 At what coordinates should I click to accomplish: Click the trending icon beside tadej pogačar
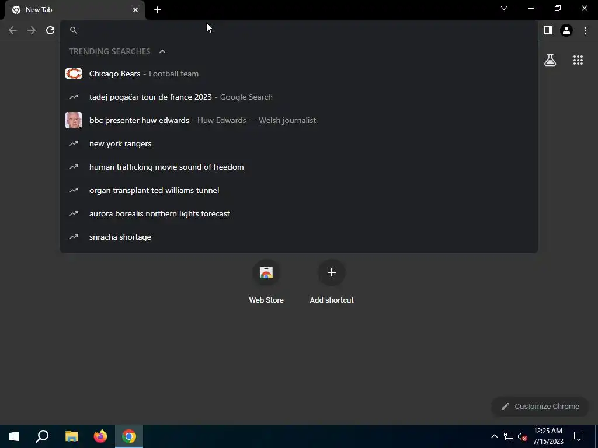[x=74, y=97]
